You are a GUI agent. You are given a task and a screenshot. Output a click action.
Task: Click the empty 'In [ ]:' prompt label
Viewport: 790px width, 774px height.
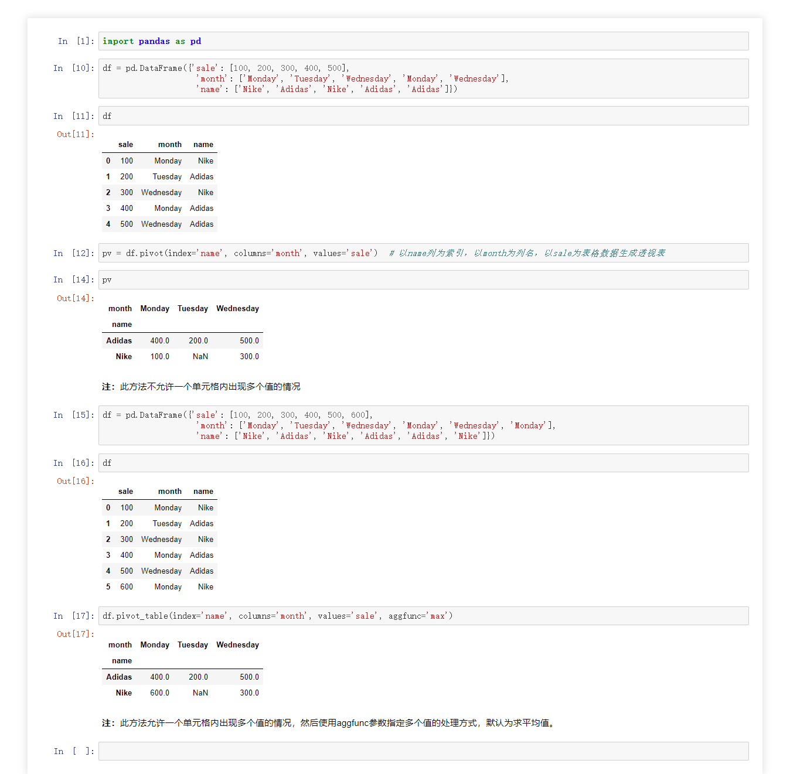pos(74,751)
